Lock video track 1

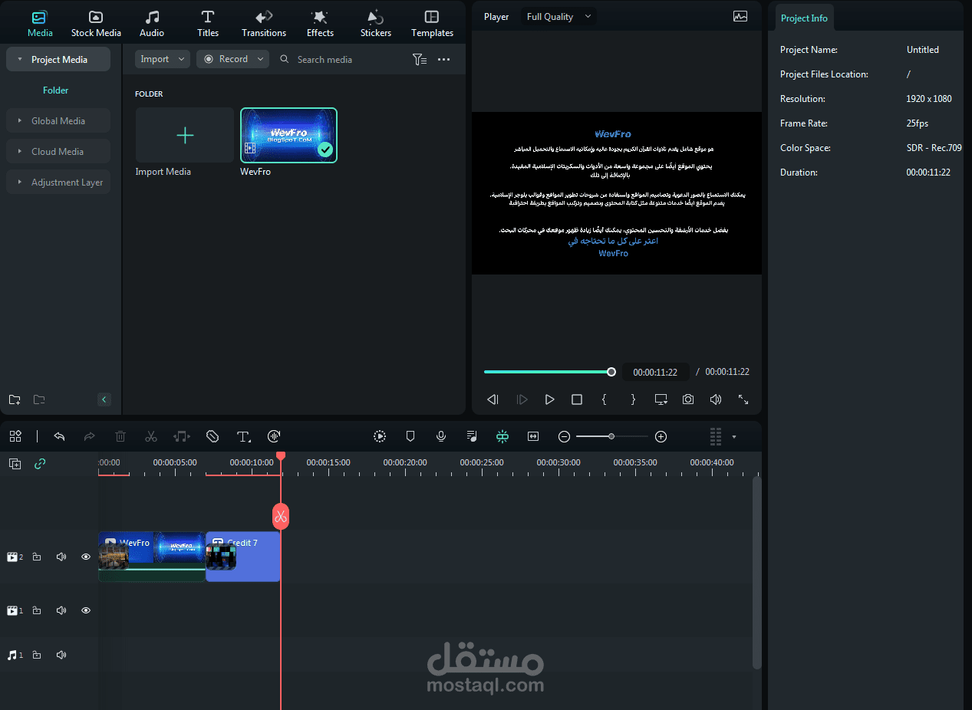coord(37,610)
